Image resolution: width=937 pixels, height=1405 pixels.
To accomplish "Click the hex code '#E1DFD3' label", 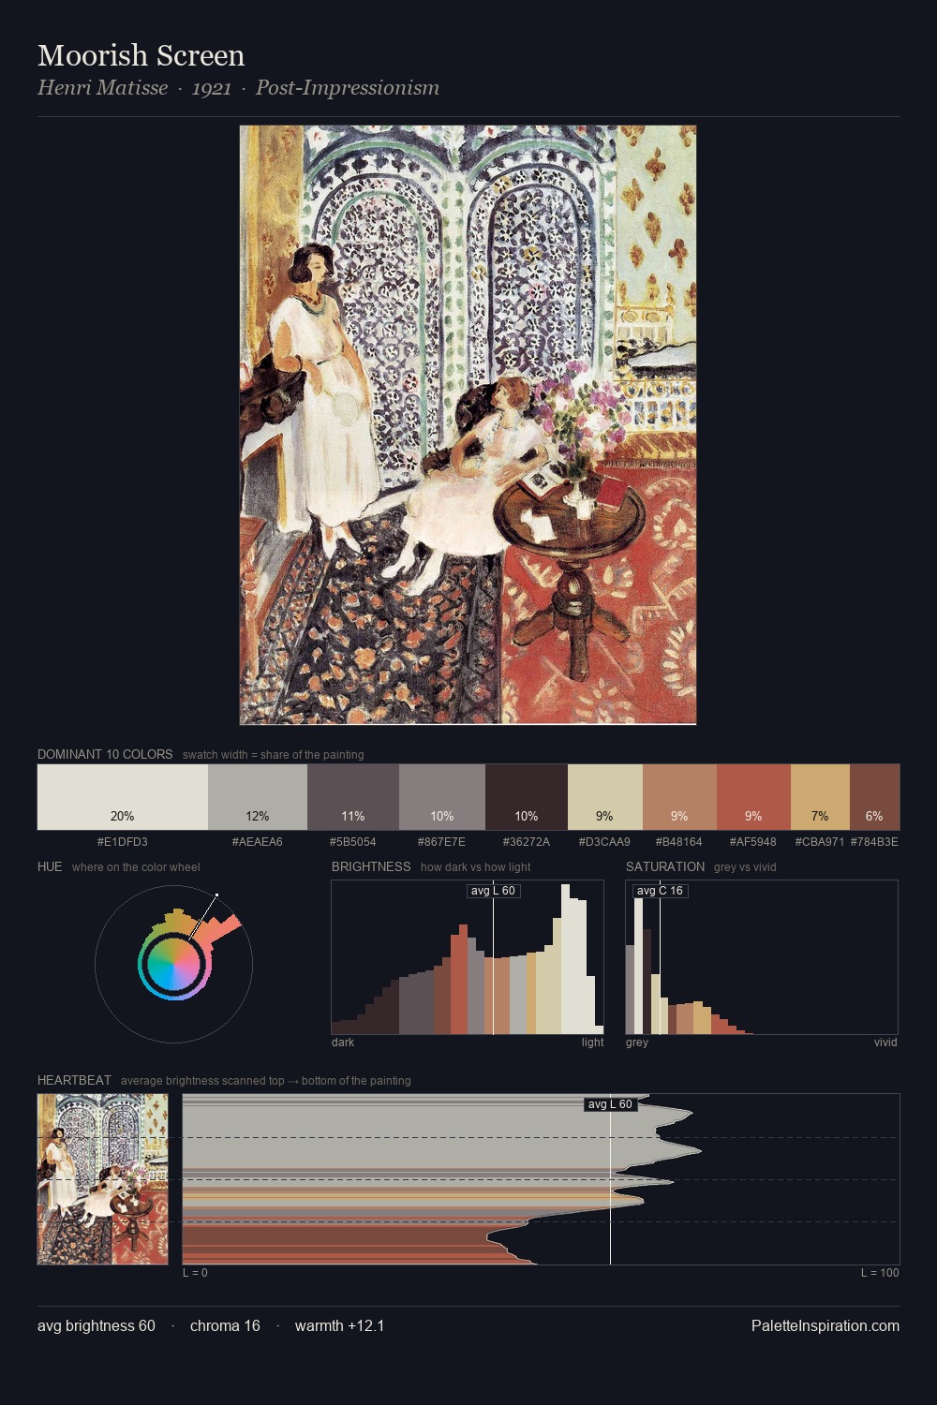I will pyautogui.click(x=123, y=841).
